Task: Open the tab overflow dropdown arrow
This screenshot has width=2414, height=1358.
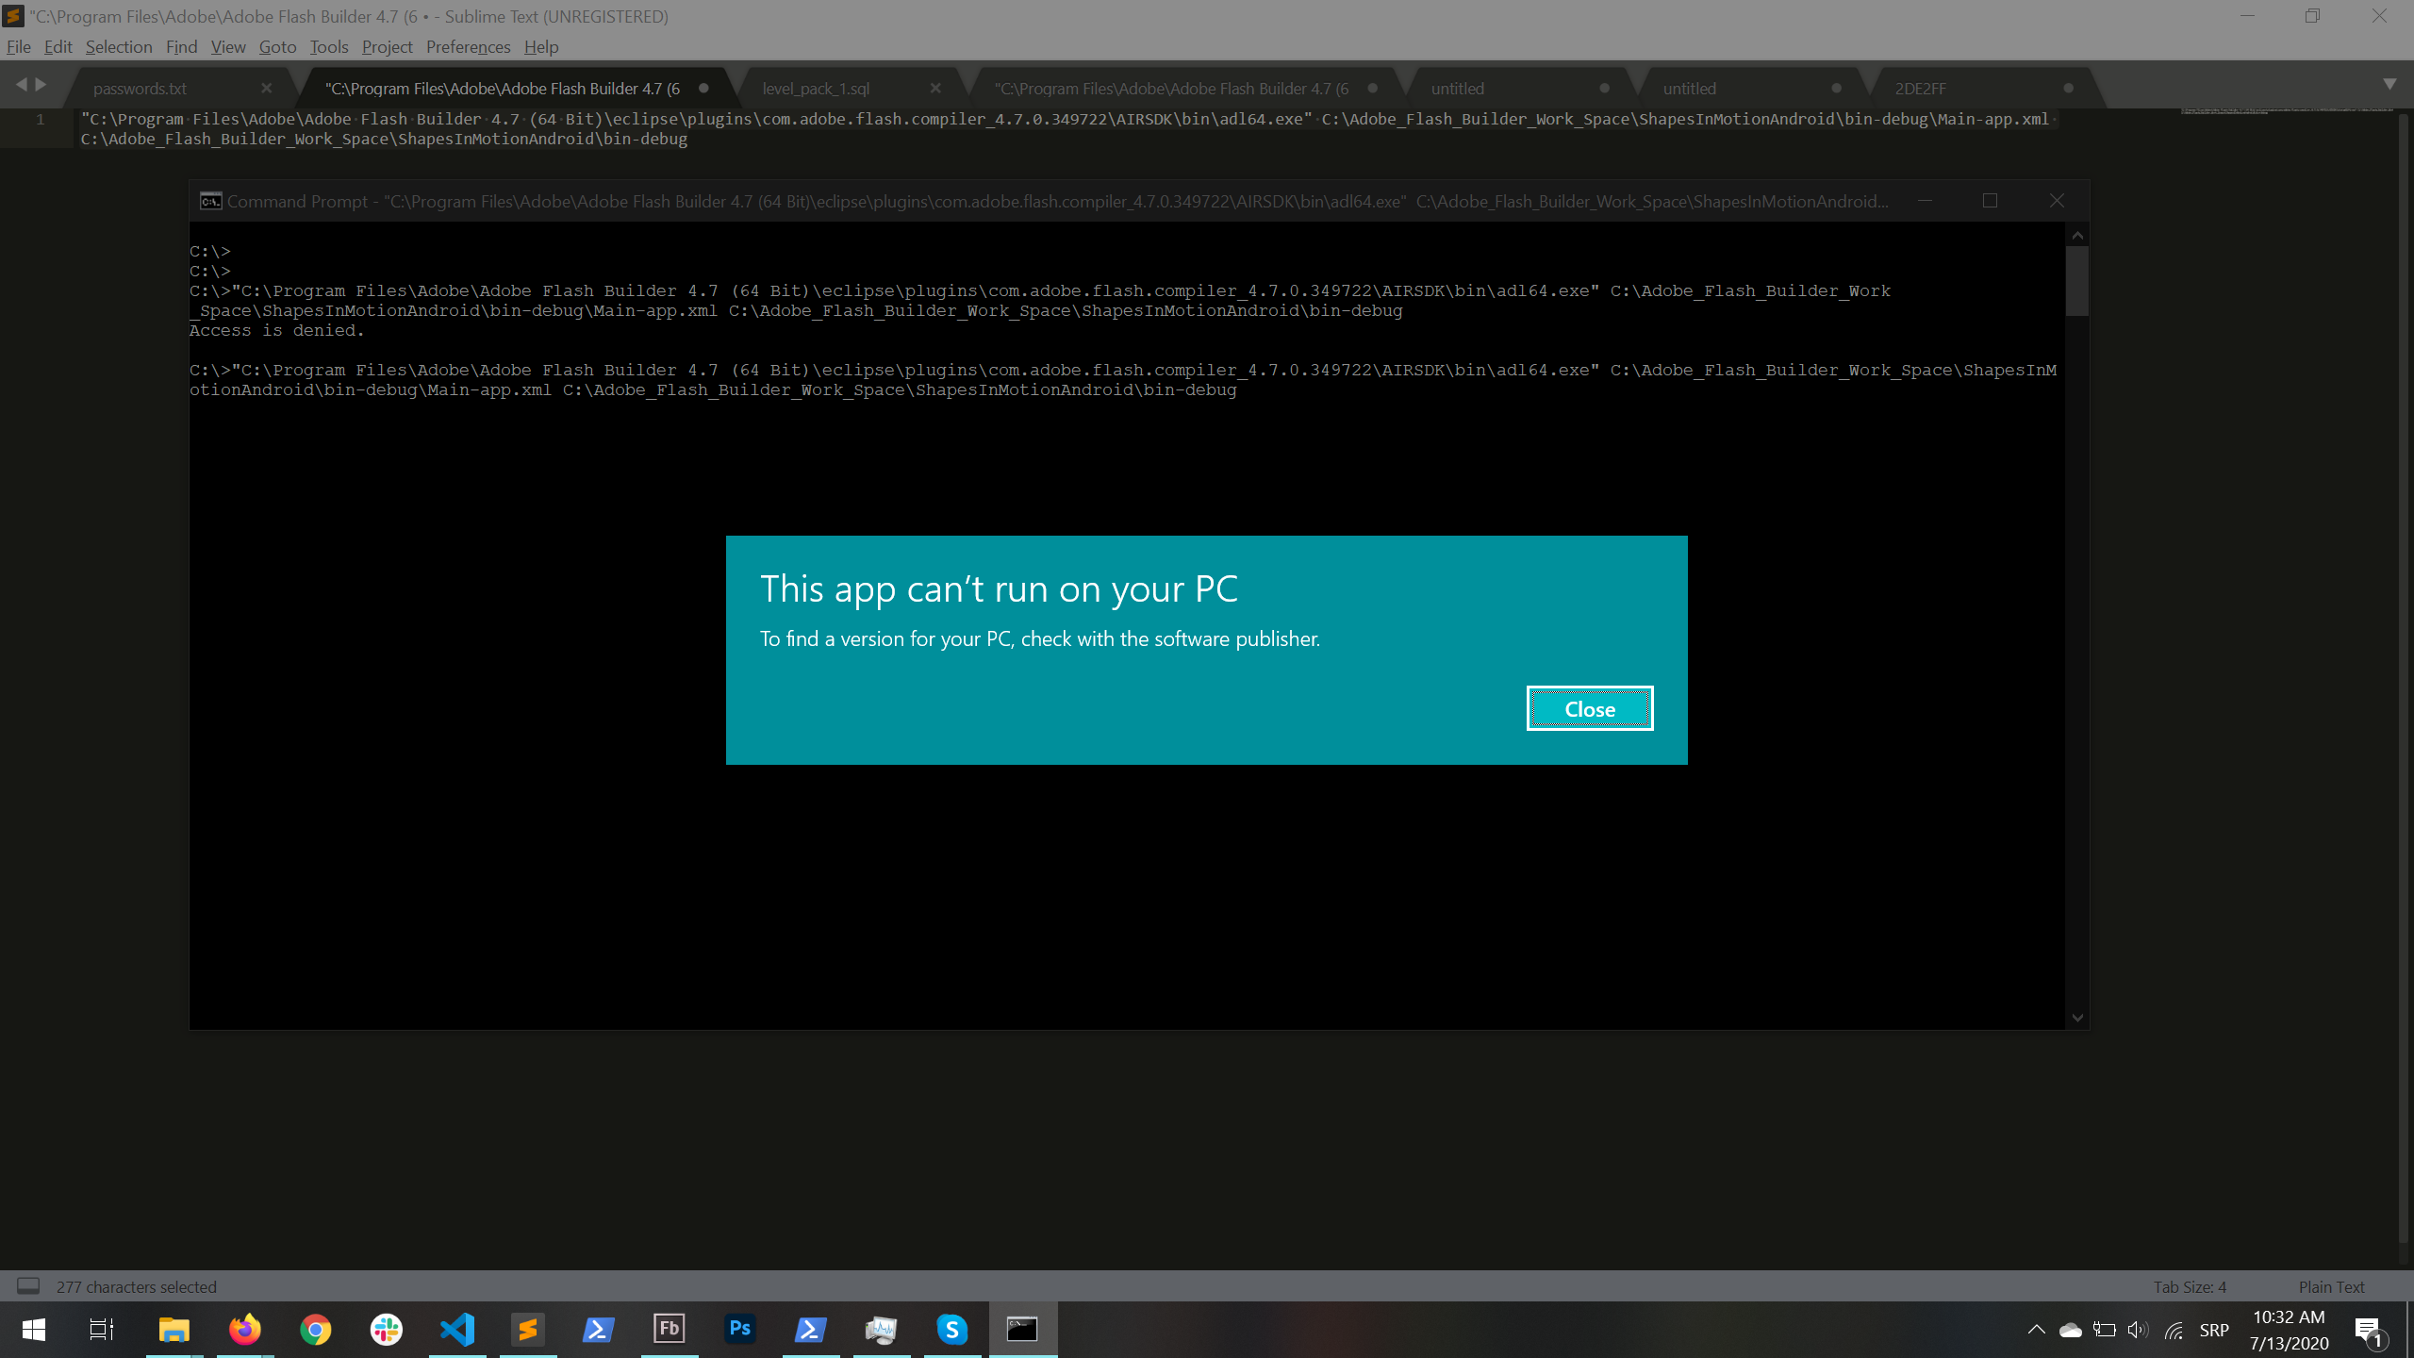Action: tap(2392, 84)
